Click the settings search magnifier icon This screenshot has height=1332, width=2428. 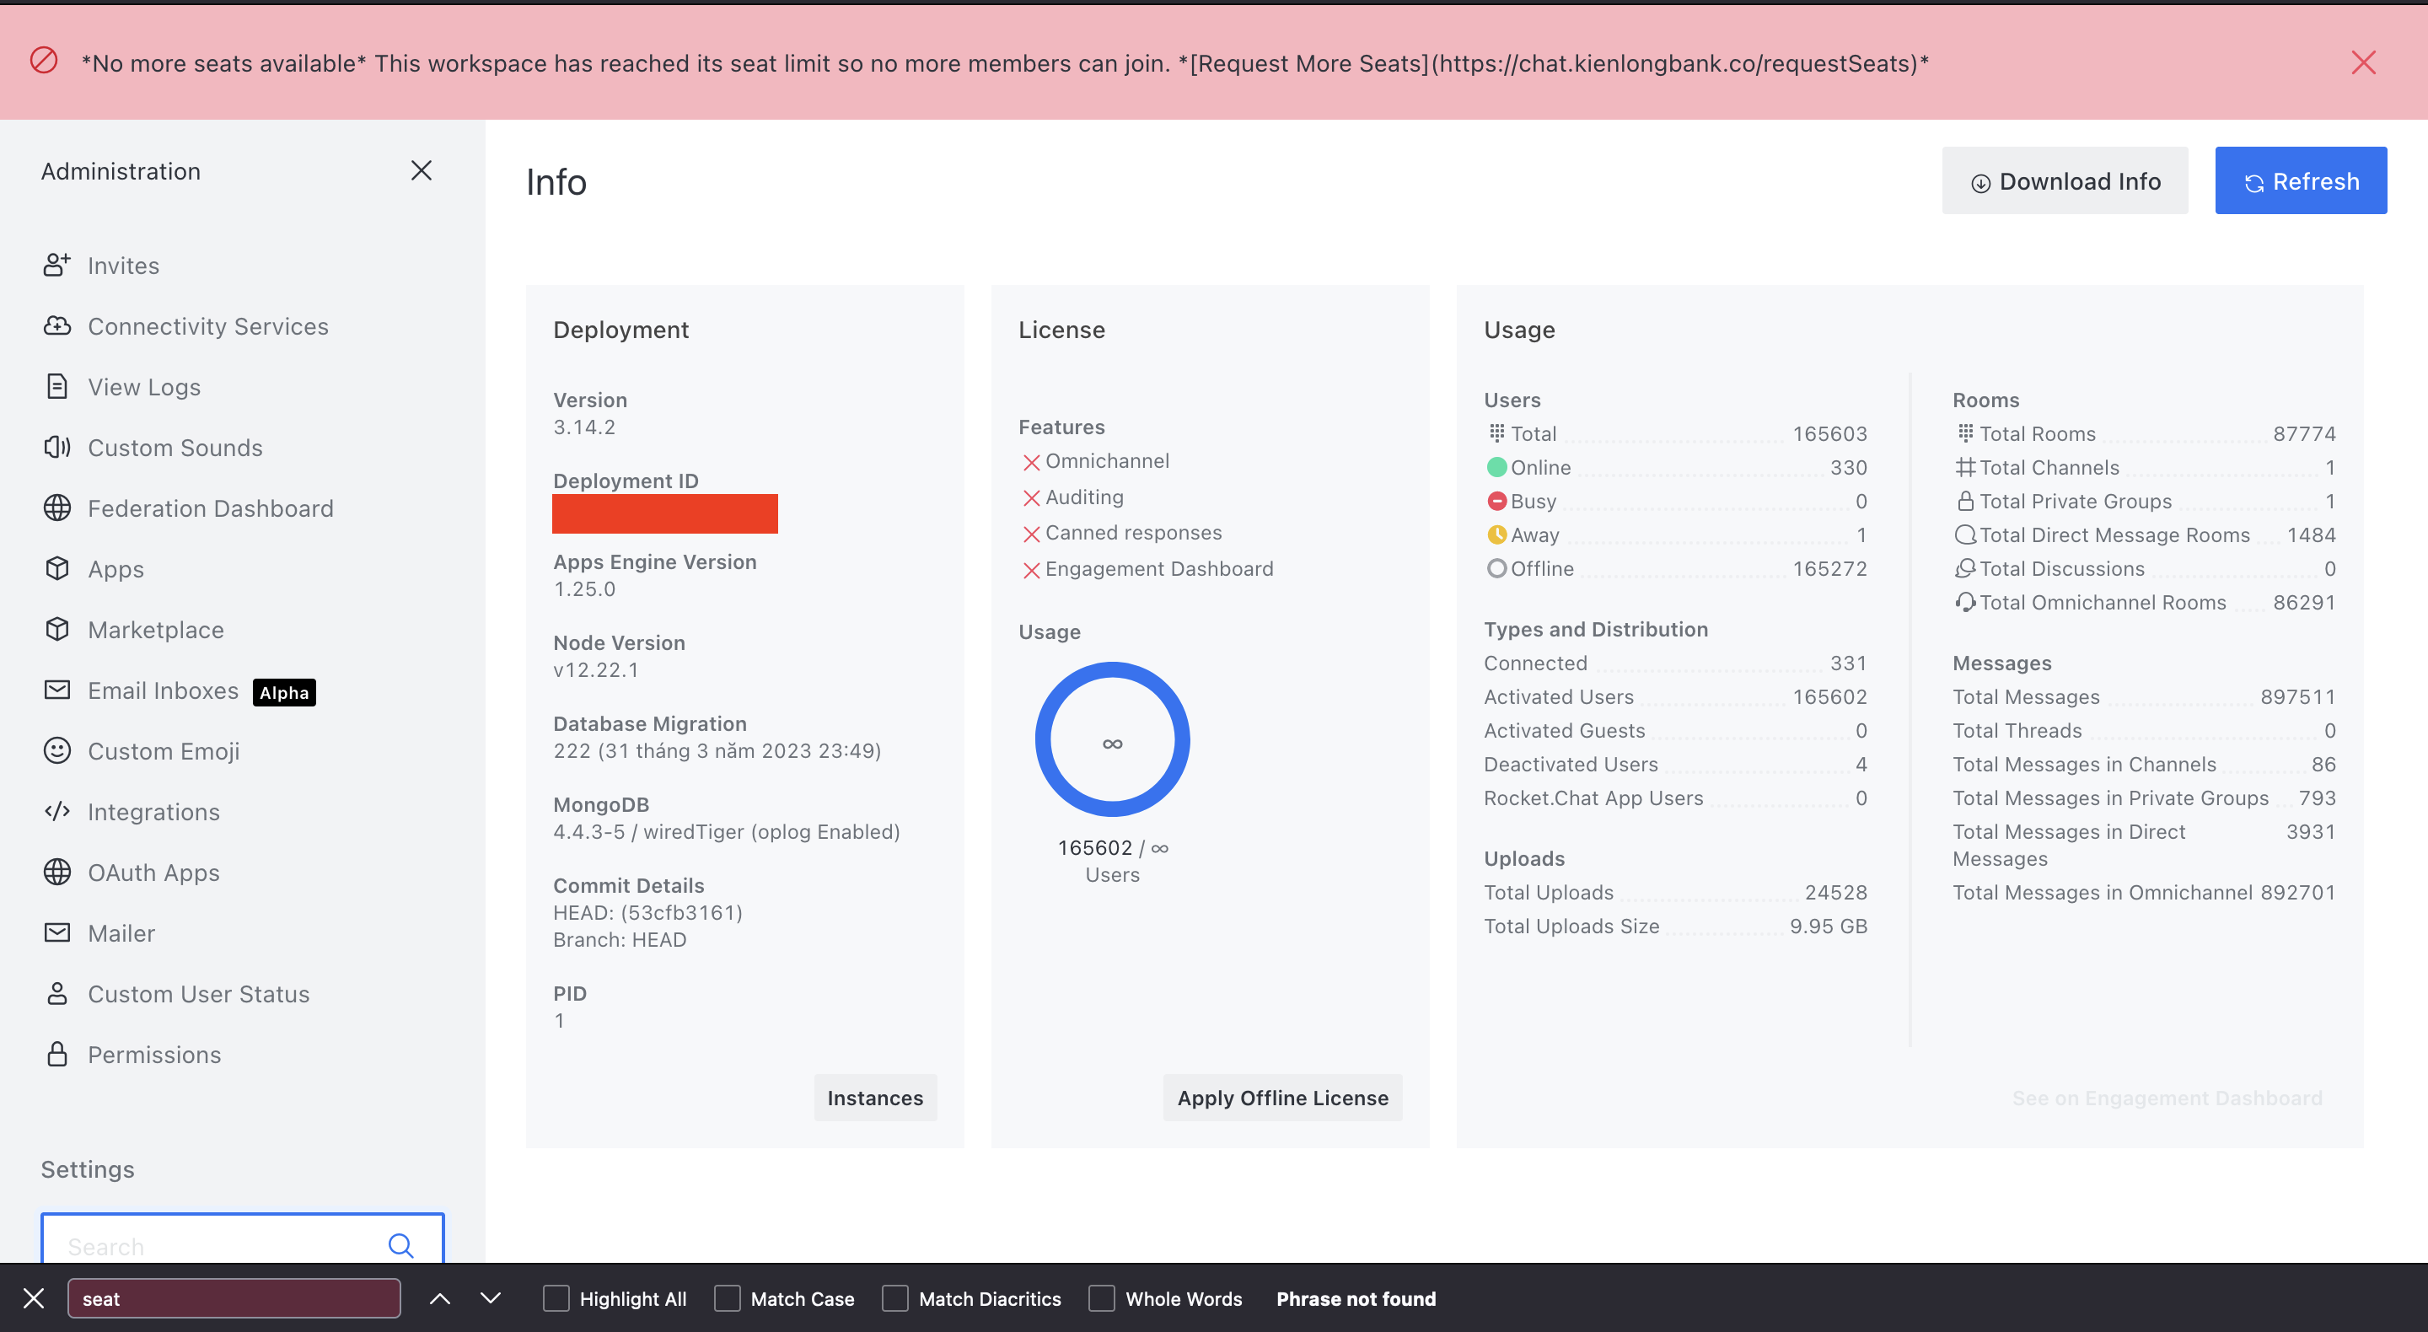tap(400, 1245)
